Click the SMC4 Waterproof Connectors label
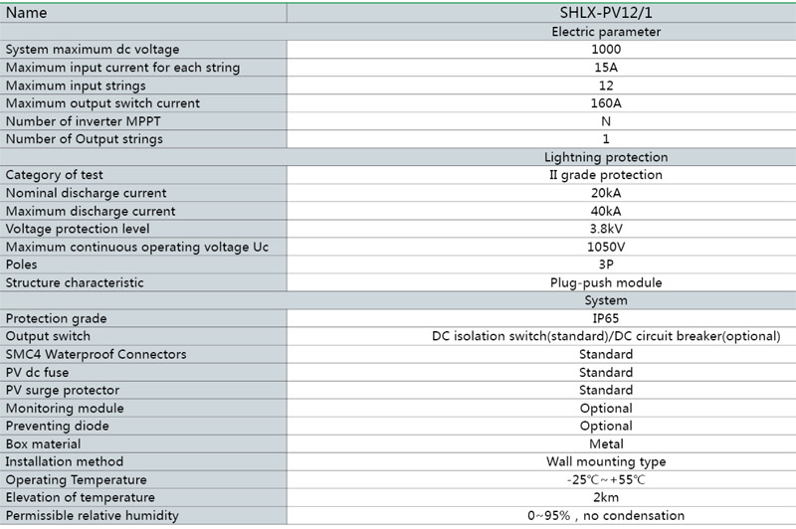 click(97, 354)
